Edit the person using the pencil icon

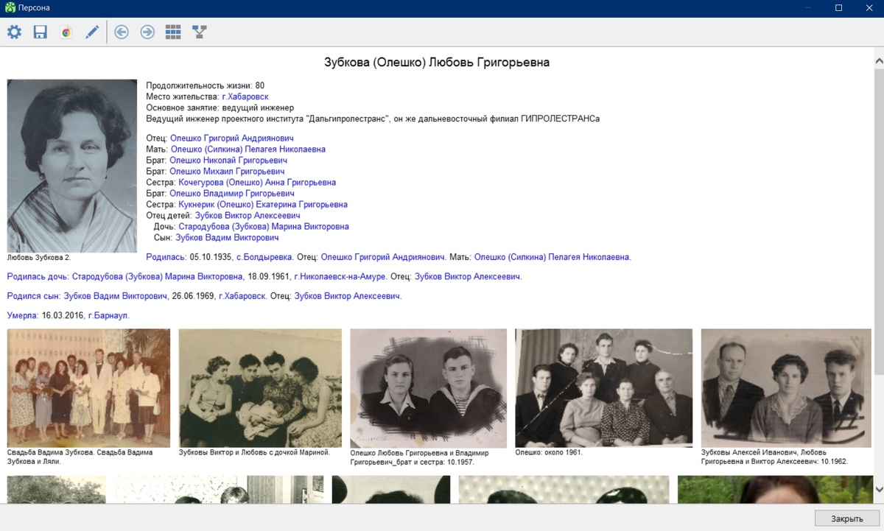tap(91, 32)
